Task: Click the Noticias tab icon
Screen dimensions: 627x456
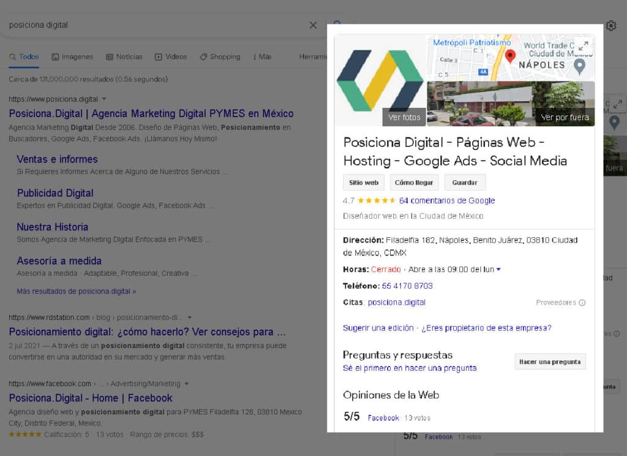Action: [110, 57]
